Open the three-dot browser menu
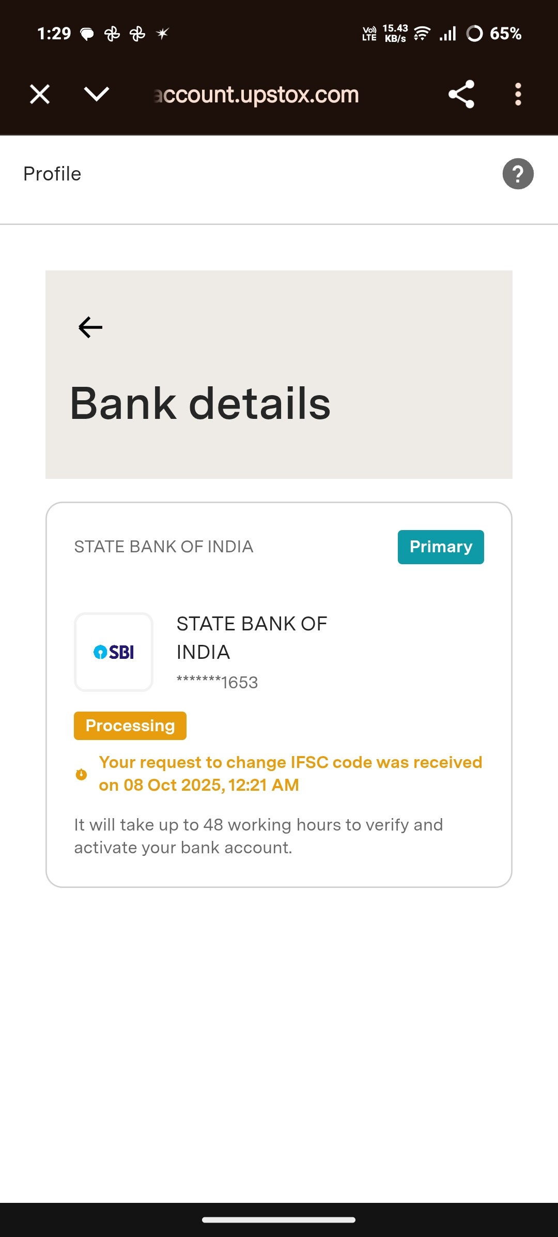The height and width of the screenshot is (1237, 558). pyautogui.click(x=518, y=94)
